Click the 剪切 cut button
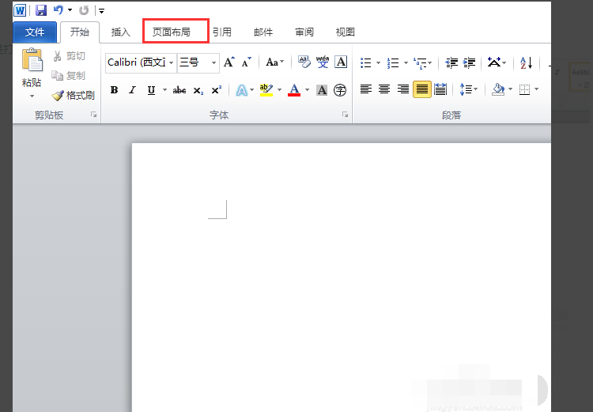The height and width of the screenshot is (412, 593). point(70,56)
